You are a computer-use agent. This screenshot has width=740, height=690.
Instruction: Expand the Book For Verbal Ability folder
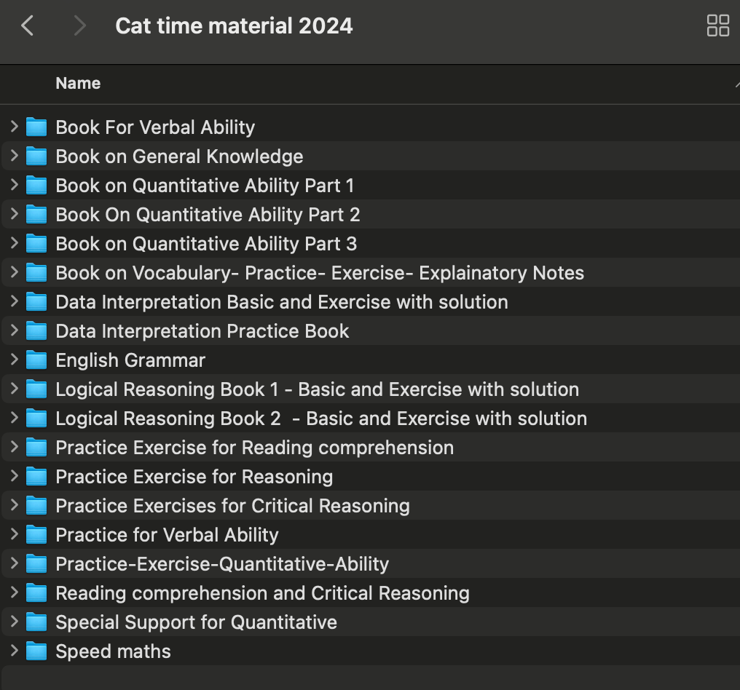tap(14, 127)
